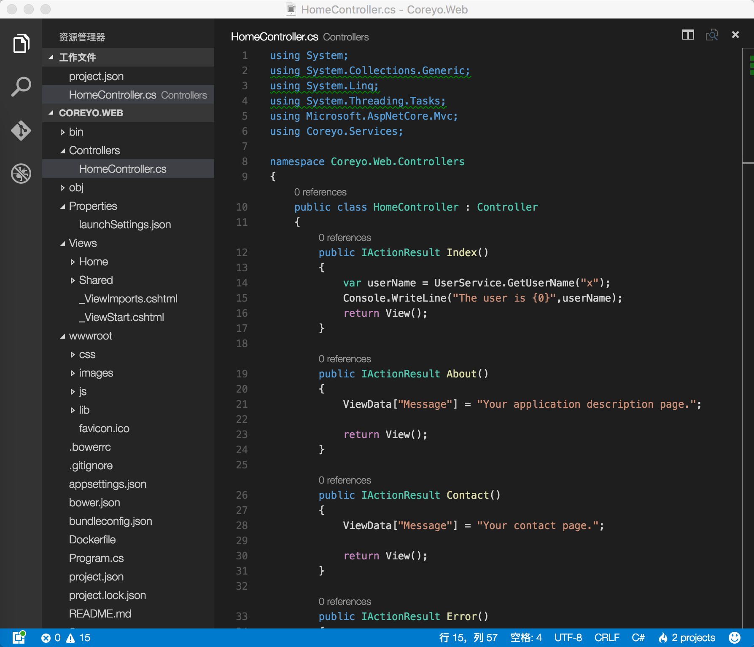This screenshot has height=647, width=754.
Task: Open the errors count indicator in status bar
Action: tap(51, 638)
